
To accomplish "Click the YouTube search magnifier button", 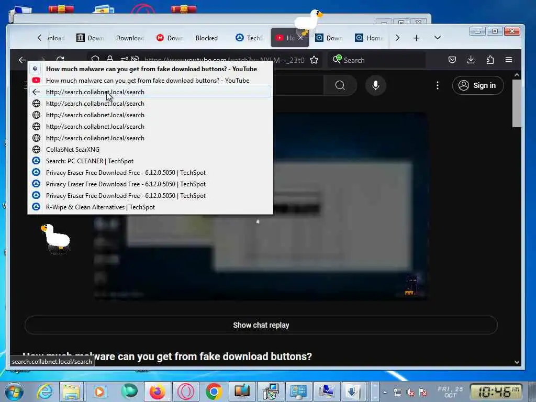I will pos(340,85).
